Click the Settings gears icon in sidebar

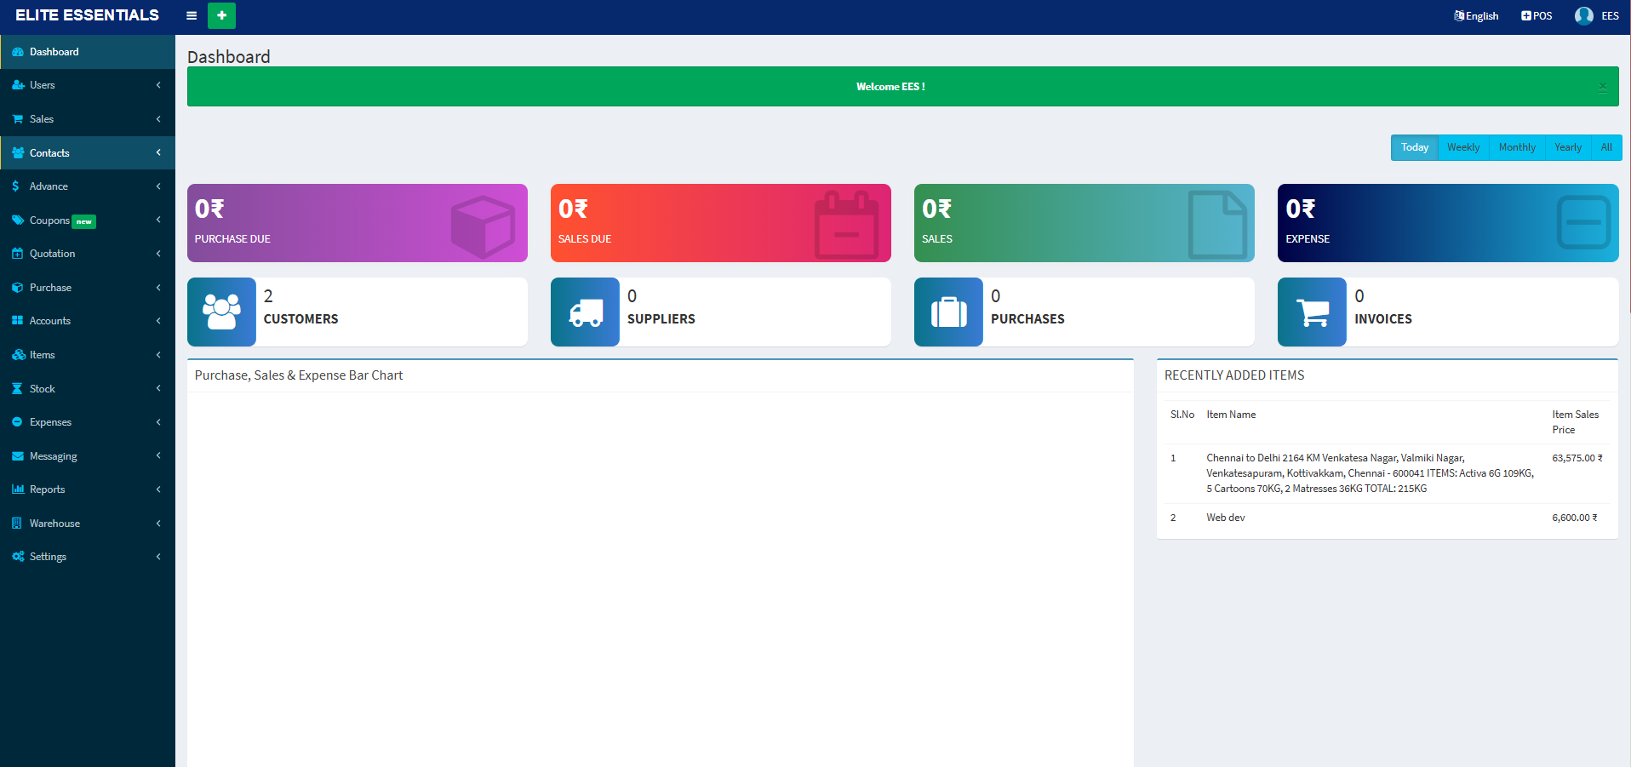18,557
